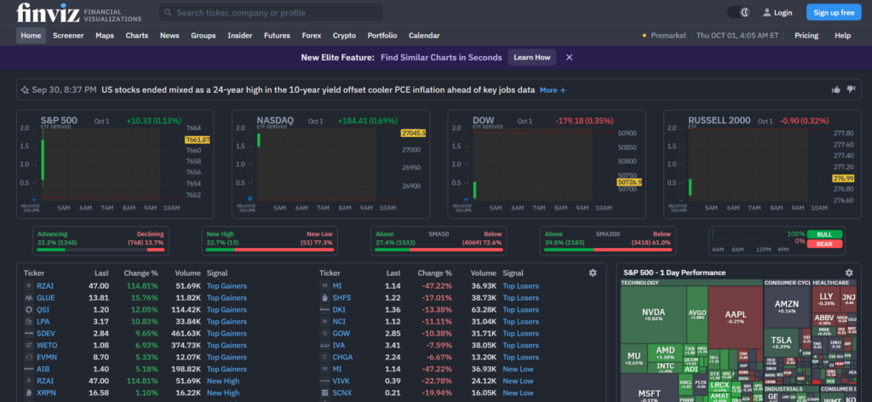Click the Learn How button
The width and height of the screenshot is (872, 402).
tap(531, 57)
